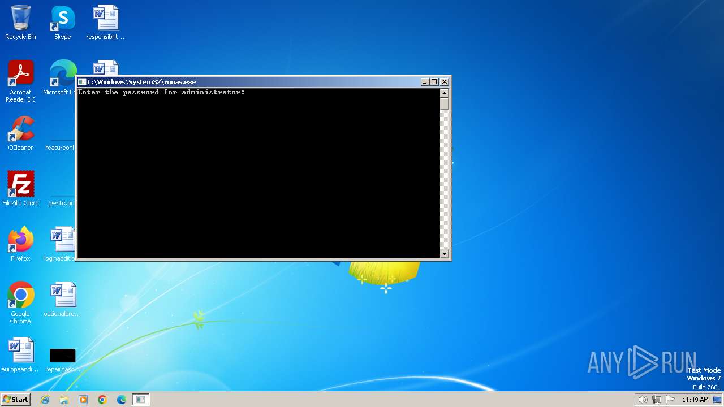
Task: Switch to the runas console taskbar button
Action: [x=141, y=400]
